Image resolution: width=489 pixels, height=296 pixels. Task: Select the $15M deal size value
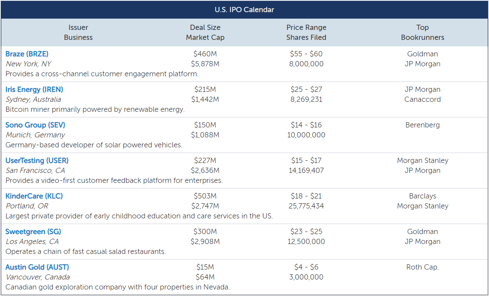pyautogui.click(x=205, y=267)
